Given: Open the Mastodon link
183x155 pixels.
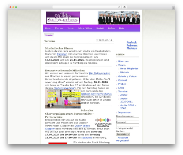Looking at the screenshot, I should coord(132,48).
